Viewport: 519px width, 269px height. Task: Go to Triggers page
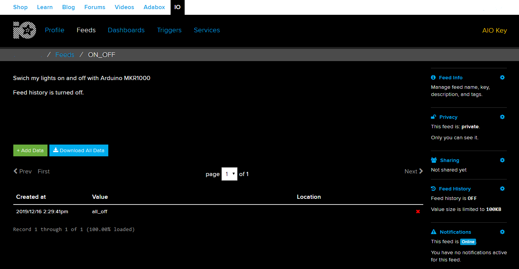169,30
